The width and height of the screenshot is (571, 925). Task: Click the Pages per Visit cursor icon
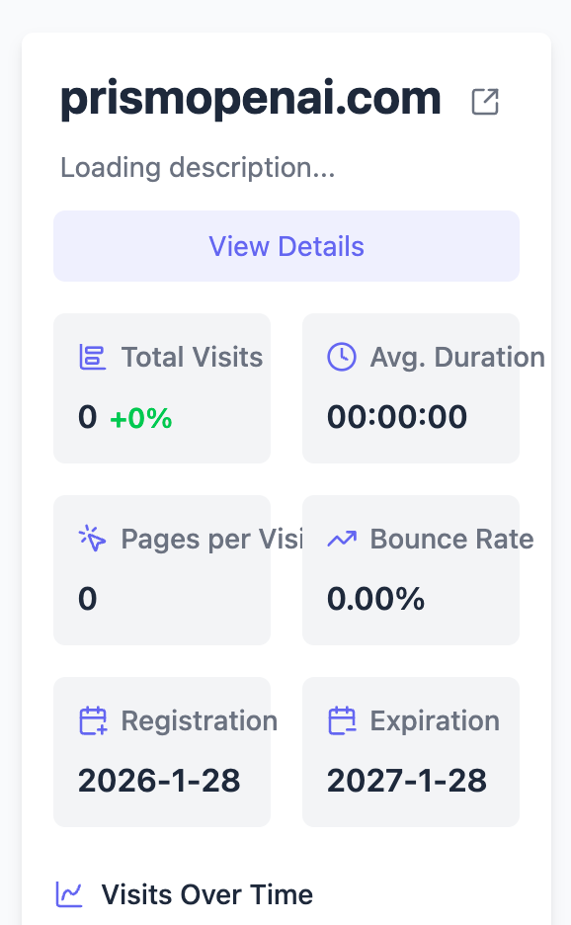(93, 539)
